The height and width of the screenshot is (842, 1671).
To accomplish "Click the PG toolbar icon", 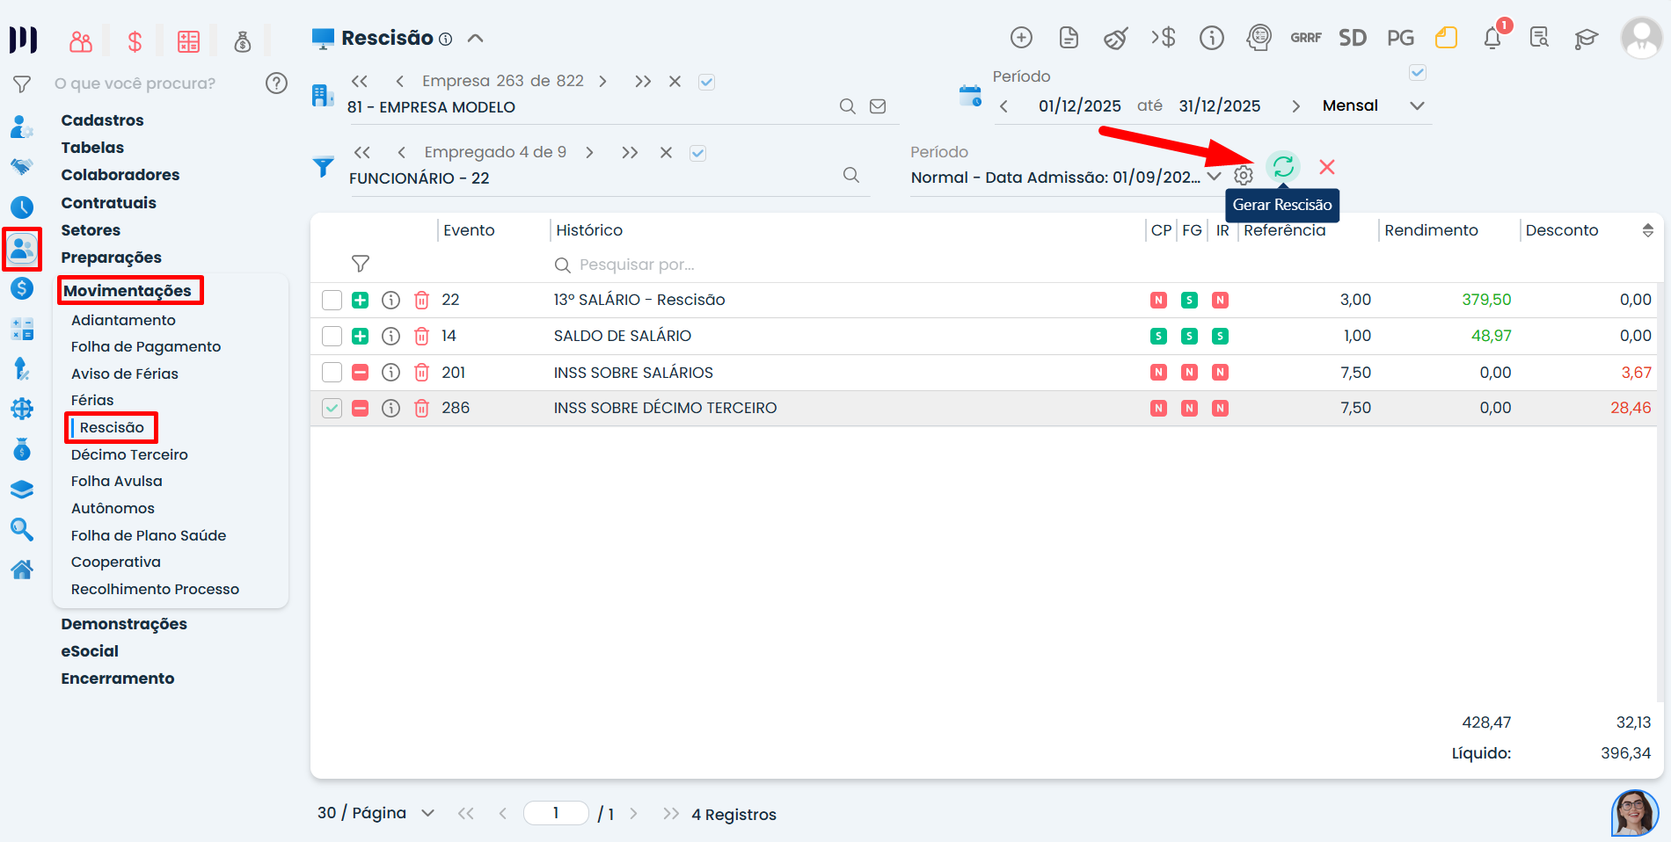I will 1400,38.
